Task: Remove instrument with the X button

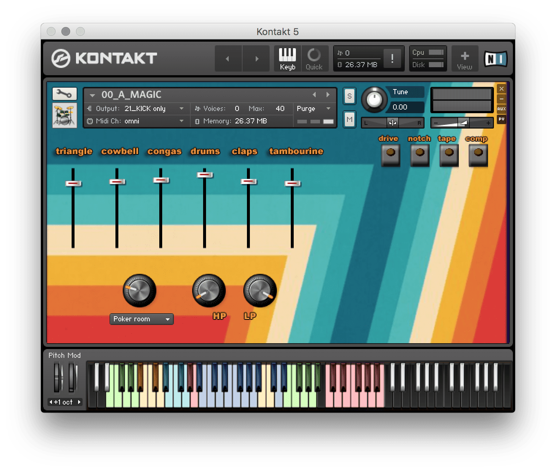Action: click(x=501, y=89)
